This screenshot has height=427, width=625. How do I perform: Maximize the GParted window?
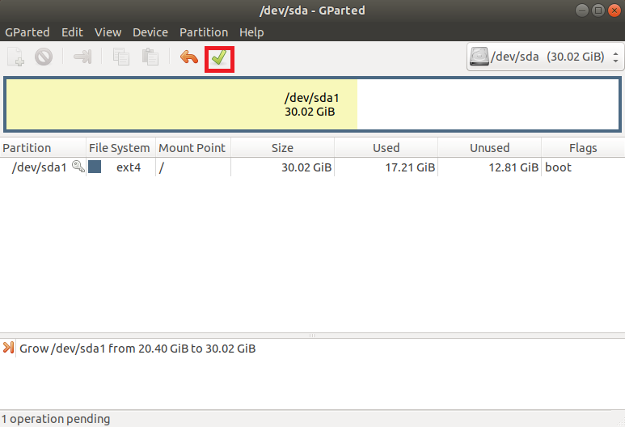pyautogui.click(x=598, y=11)
